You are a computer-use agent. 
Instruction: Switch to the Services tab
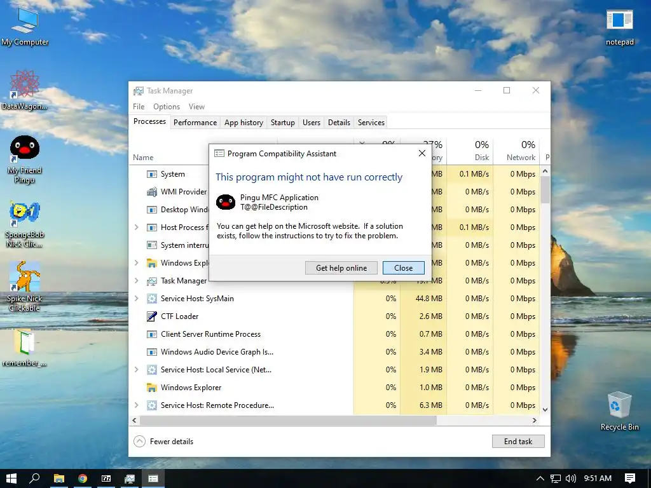click(371, 123)
